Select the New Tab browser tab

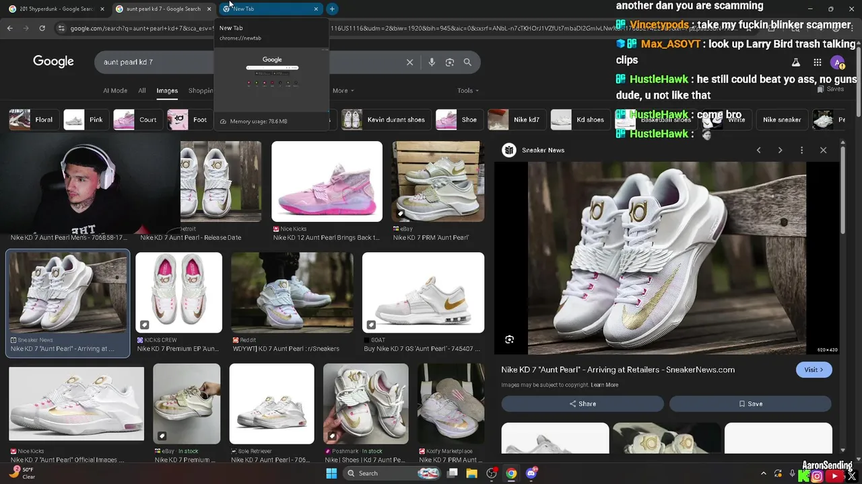click(x=270, y=9)
